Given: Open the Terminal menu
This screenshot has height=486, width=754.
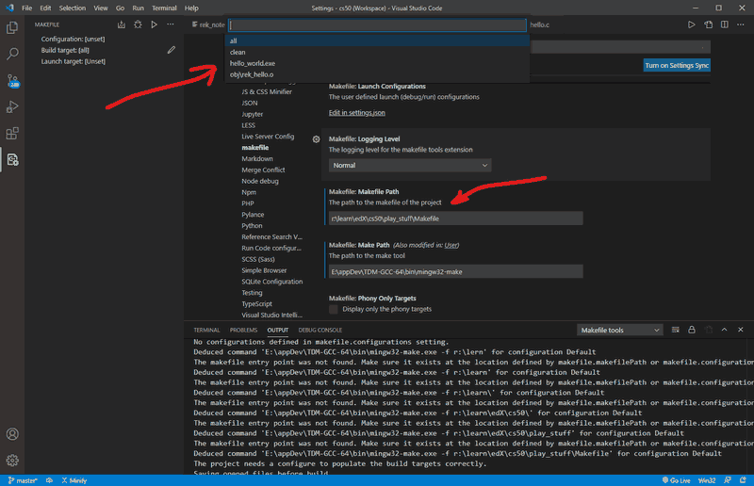Looking at the screenshot, I should (x=164, y=8).
